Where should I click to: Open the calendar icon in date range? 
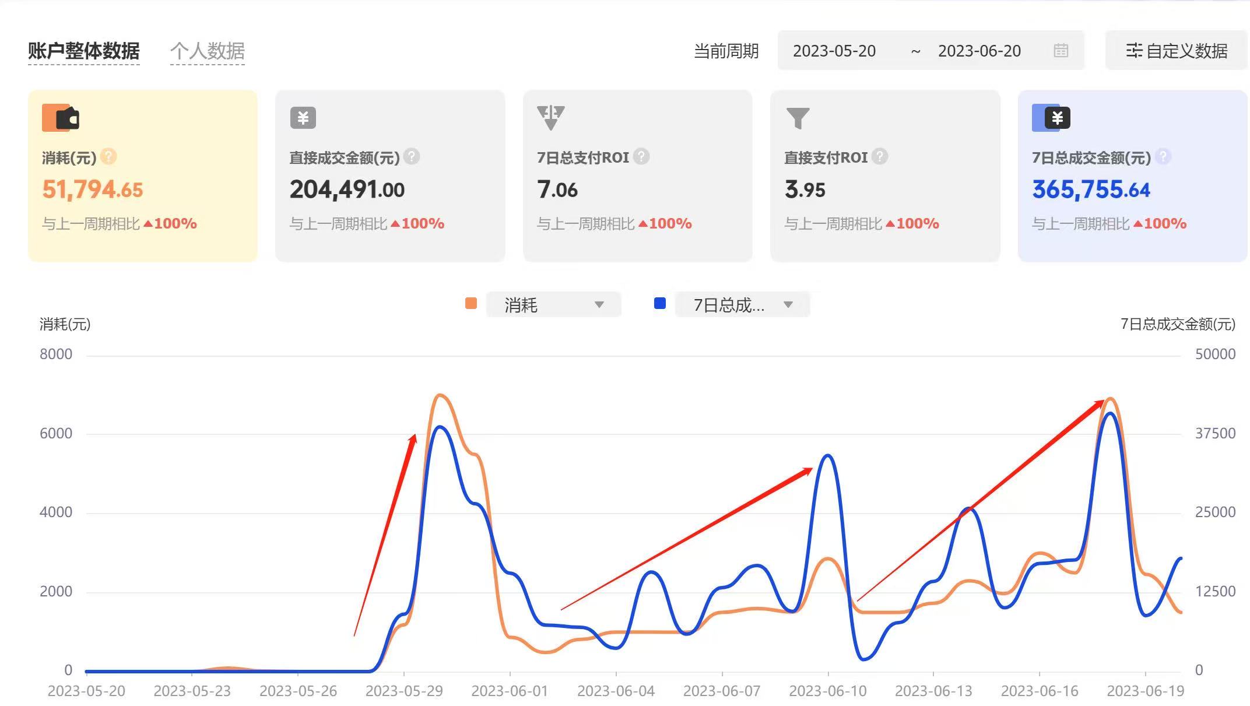(x=1061, y=51)
